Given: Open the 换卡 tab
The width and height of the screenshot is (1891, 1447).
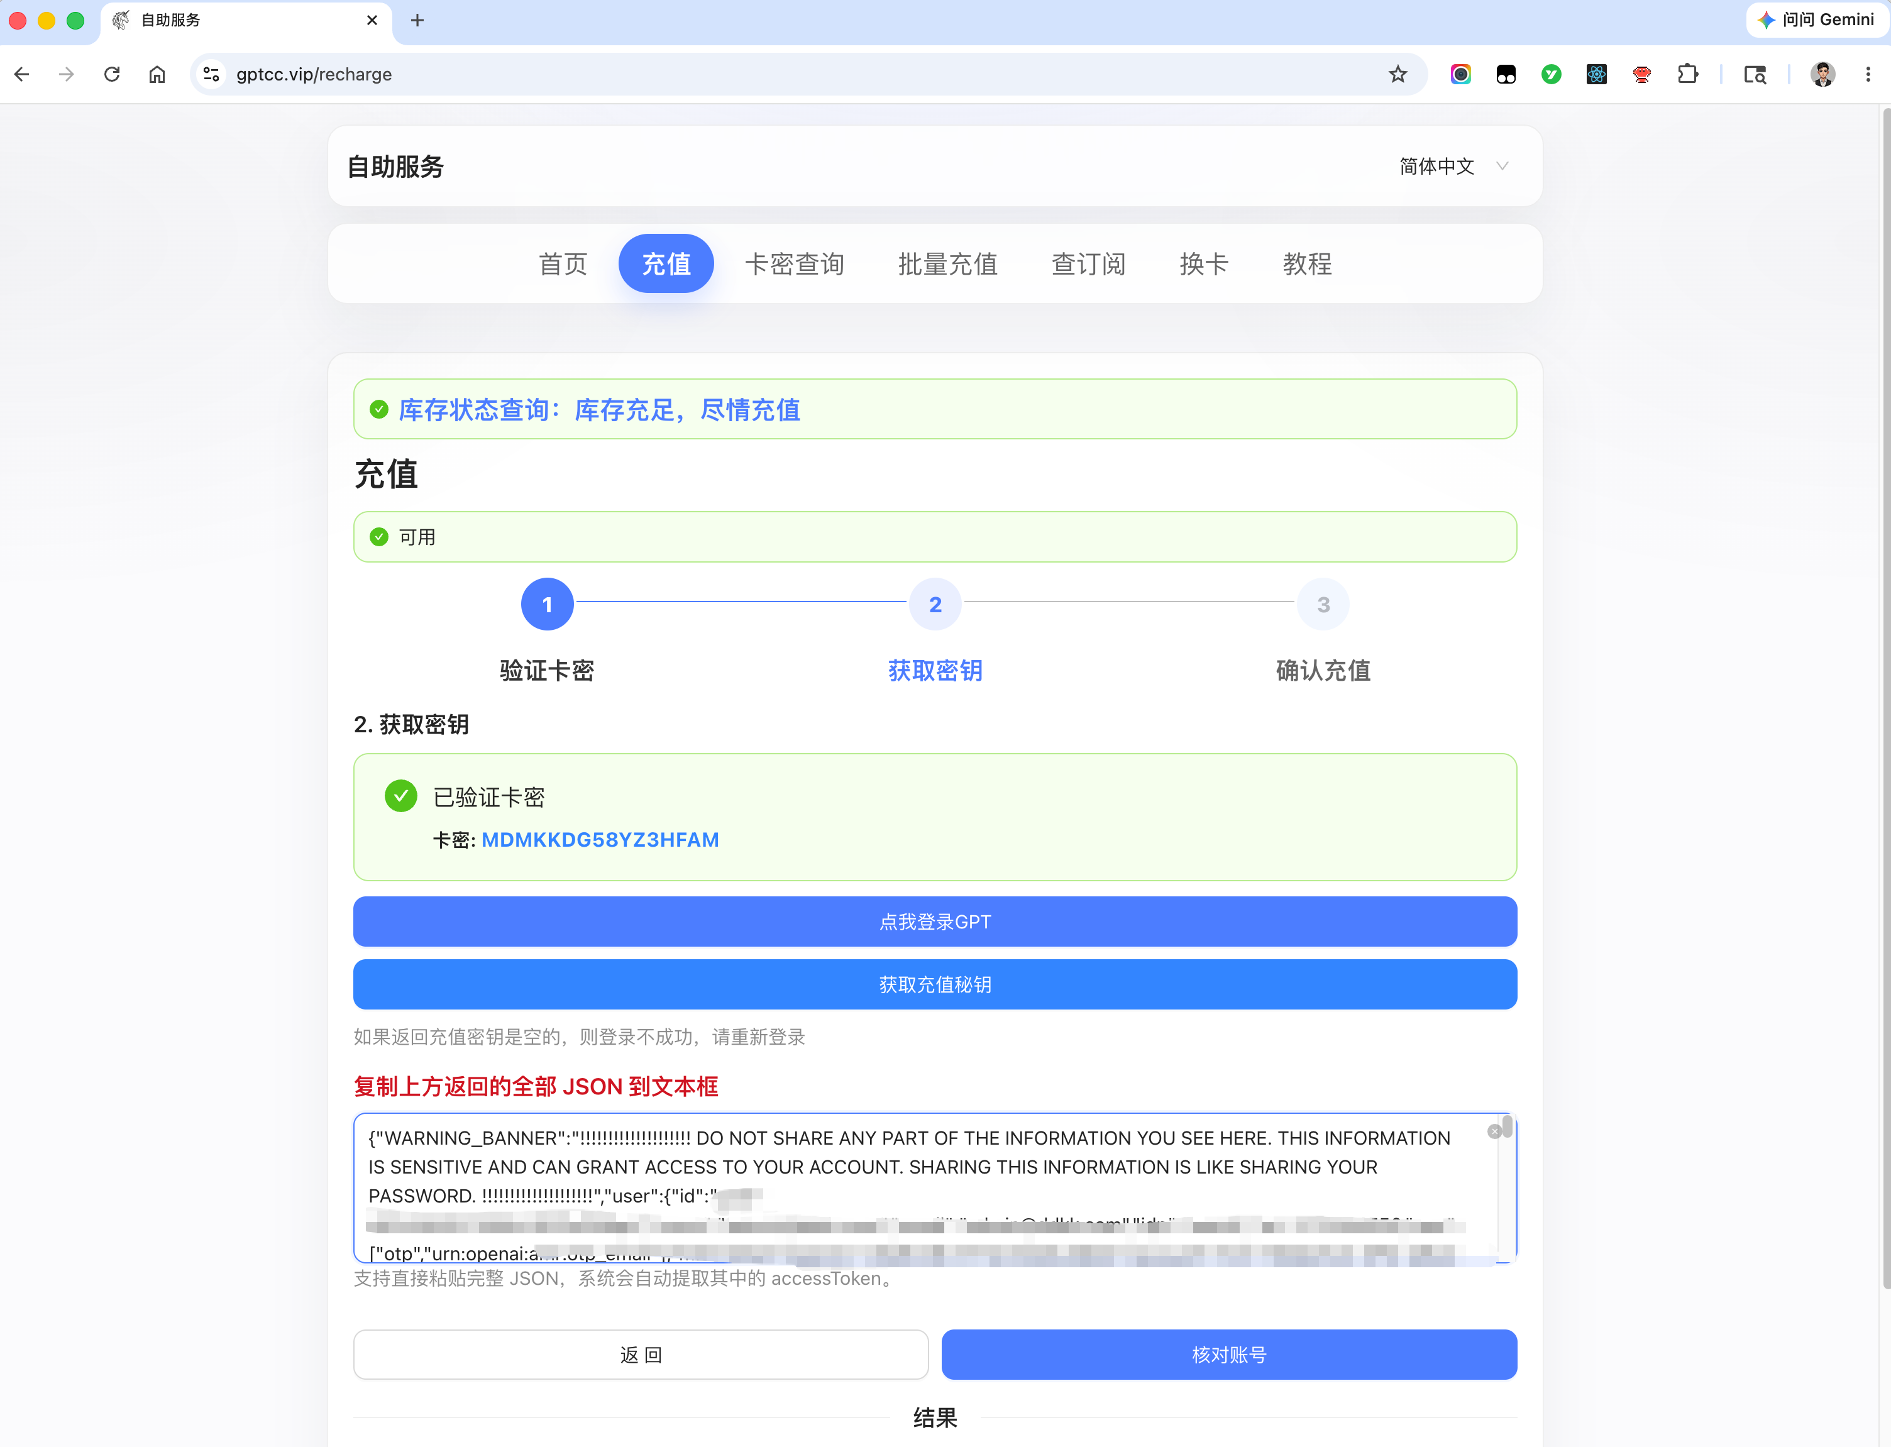Looking at the screenshot, I should coord(1203,263).
